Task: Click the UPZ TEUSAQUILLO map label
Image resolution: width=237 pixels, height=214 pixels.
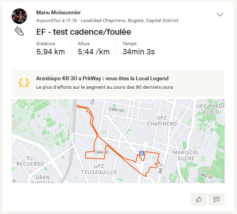Action: coord(98,169)
